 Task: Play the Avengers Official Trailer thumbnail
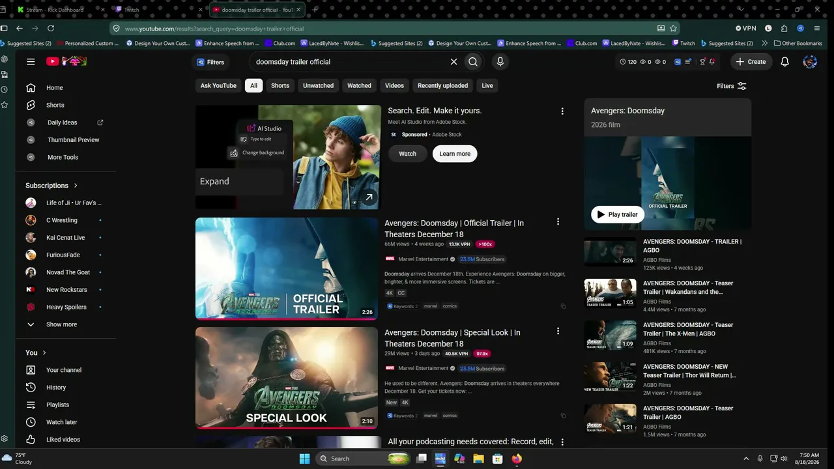(x=287, y=268)
